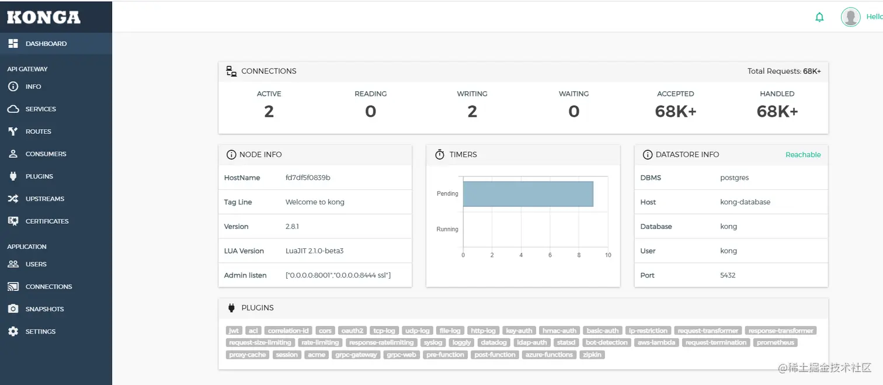Click the cors plugin tag
Screen dimensions: 883x385
[x=325, y=331]
